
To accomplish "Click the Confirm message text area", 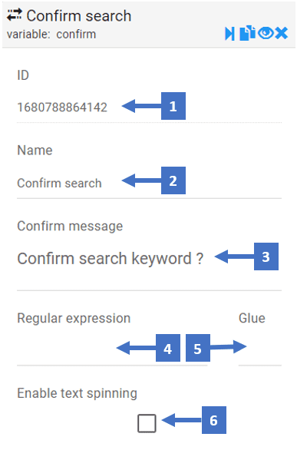I will 149,266.
